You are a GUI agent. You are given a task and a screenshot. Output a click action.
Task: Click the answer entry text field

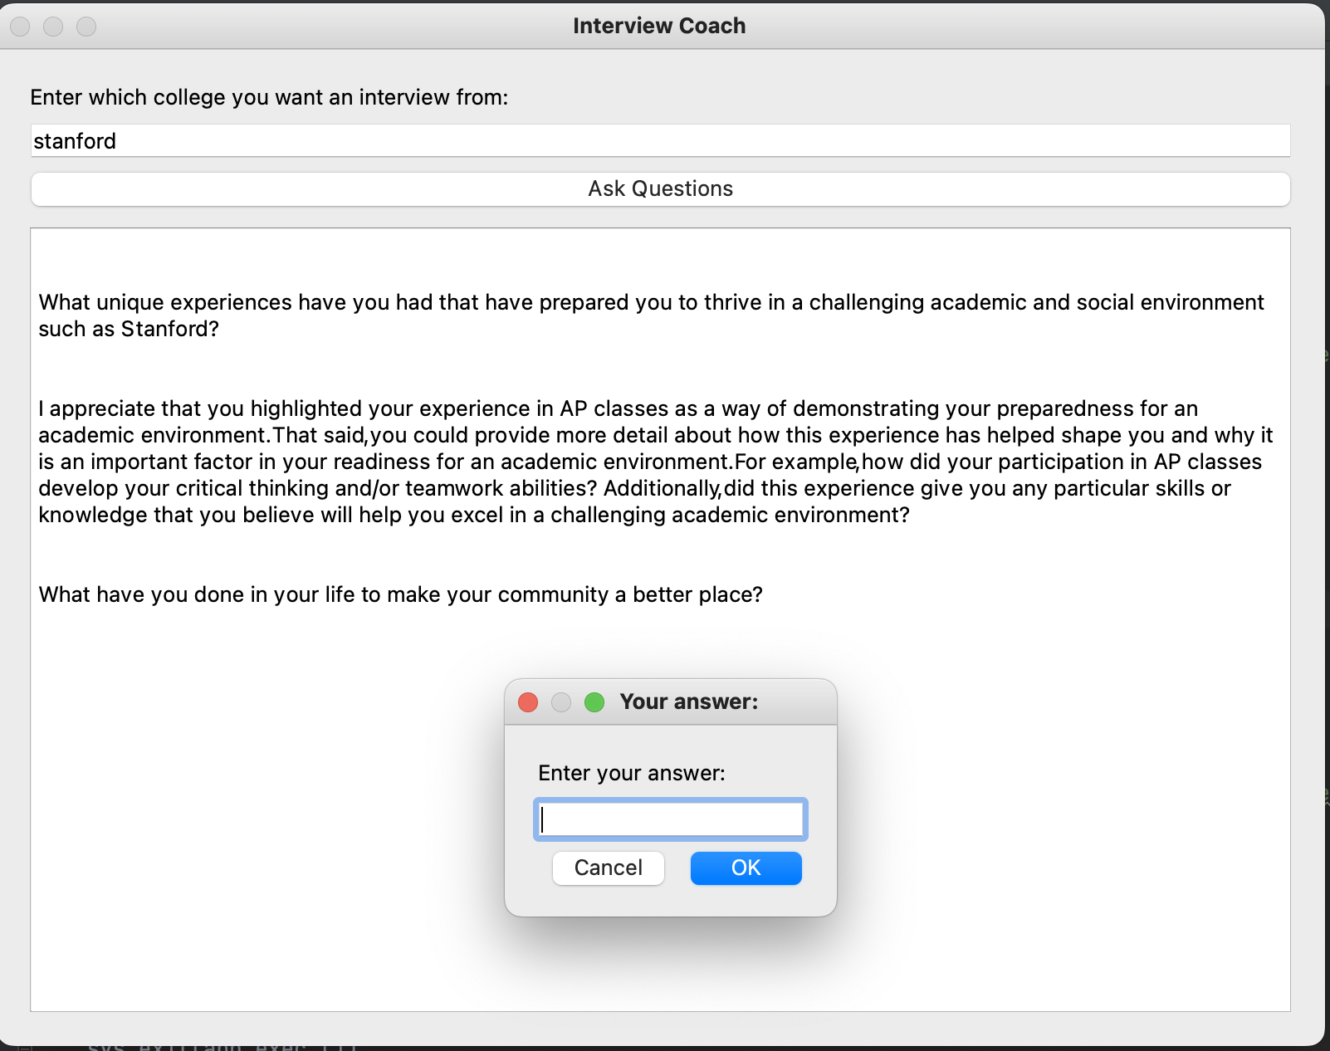click(x=671, y=819)
